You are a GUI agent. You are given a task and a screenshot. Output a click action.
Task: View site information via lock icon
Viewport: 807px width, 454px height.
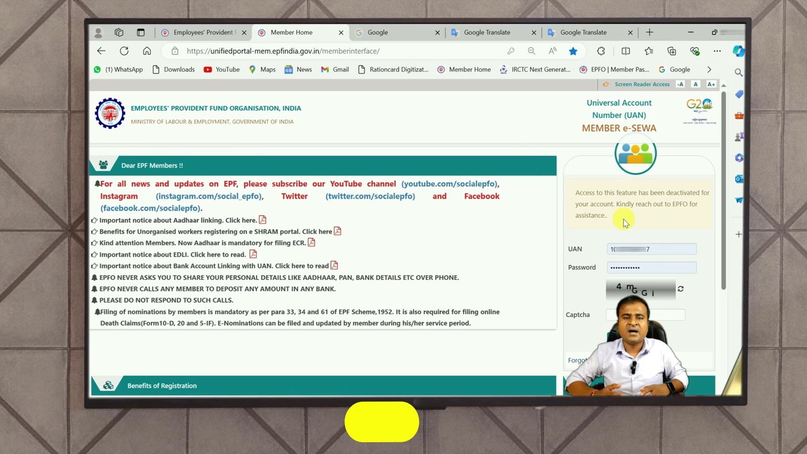[x=175, y=51]
